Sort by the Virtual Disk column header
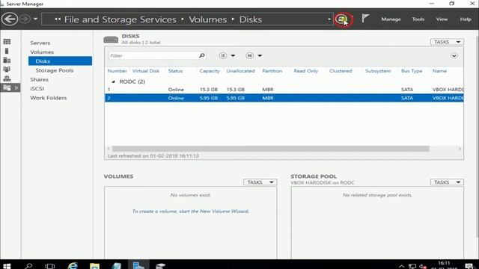This screenshot has width=479, height=269. tap(146, 71)
